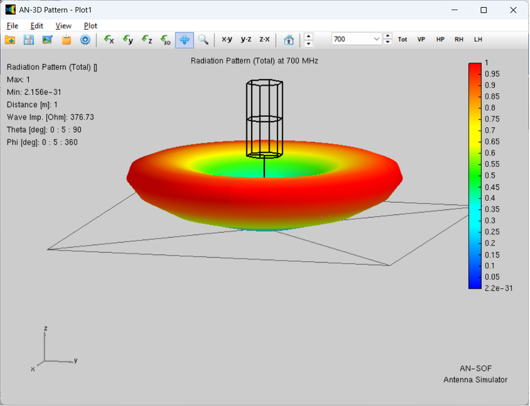The image size is (530, 406).
Task: Open the View menu
Action: pos(63,25)
